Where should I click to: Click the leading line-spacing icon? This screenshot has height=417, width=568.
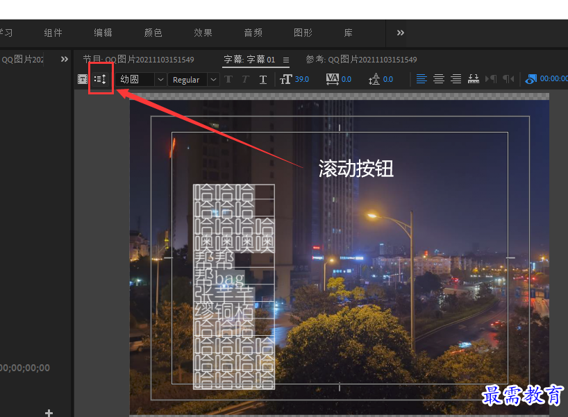374,79
